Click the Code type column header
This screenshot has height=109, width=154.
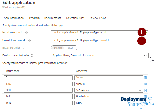click(82, 71)
